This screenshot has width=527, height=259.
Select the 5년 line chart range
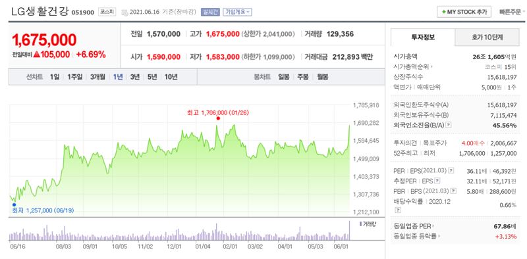pos(152,77)
